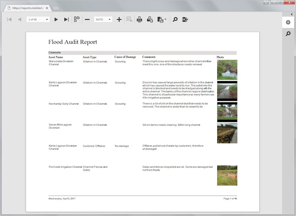Click the footer date Wednesday, April 5, 2017

62,199
